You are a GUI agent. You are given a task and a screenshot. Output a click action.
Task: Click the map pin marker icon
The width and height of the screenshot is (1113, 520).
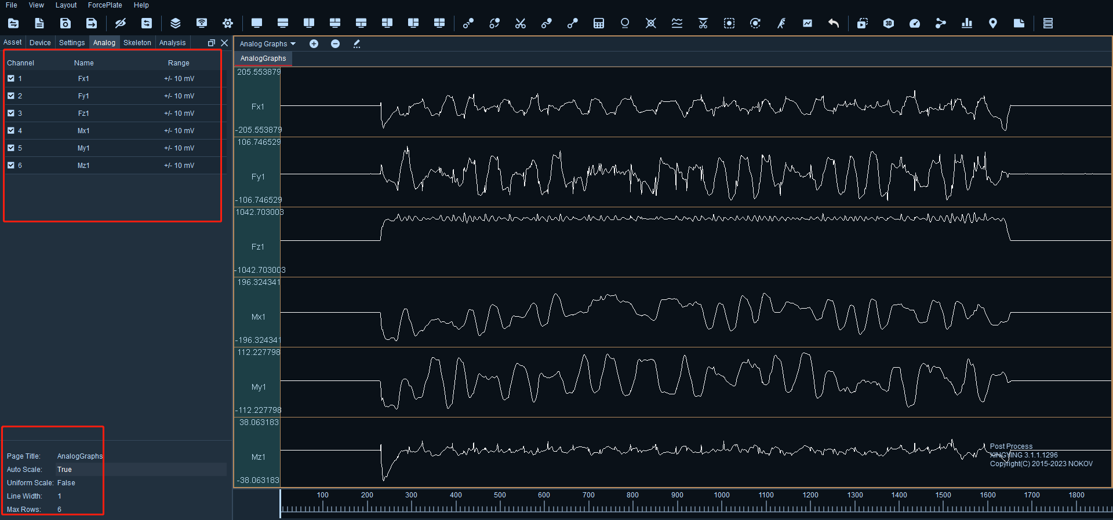[x=993, y=23]
